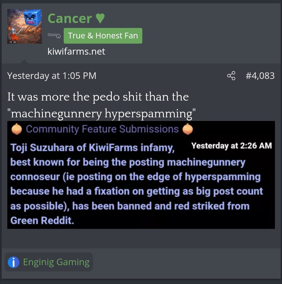Open the embedded screenshot attachment
282x284 pixels.
[141, 175]
